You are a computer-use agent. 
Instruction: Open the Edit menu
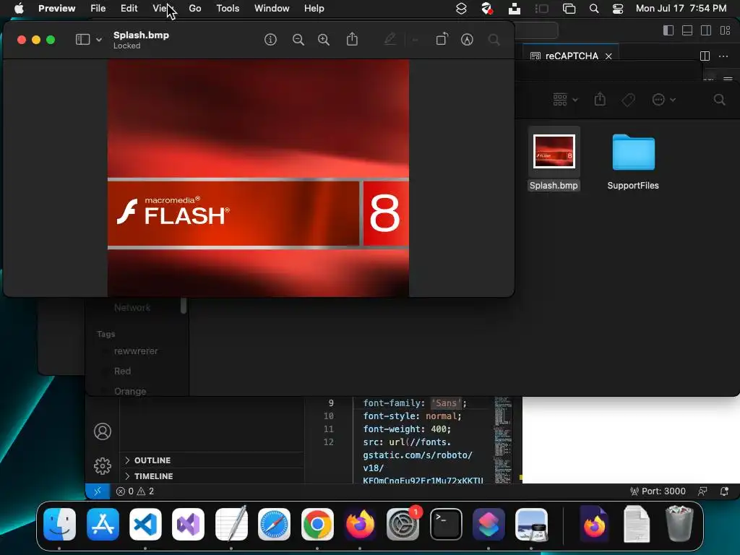[129, 9]
